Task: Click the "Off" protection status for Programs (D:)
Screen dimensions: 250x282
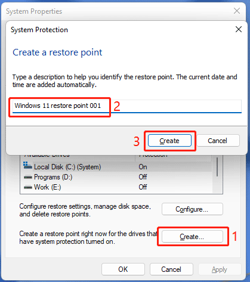Action: [143, 177]
